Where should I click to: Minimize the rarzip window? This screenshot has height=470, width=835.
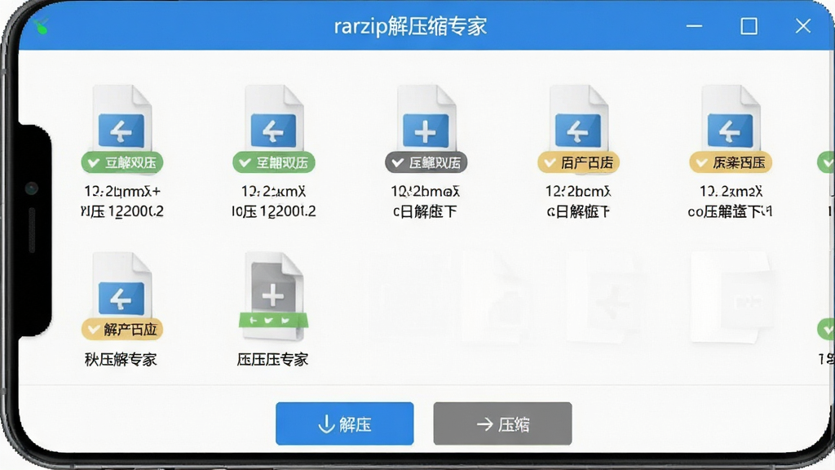click(695, 25)
